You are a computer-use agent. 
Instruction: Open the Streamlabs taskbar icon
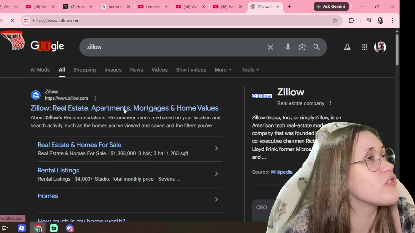coord(54,228)
